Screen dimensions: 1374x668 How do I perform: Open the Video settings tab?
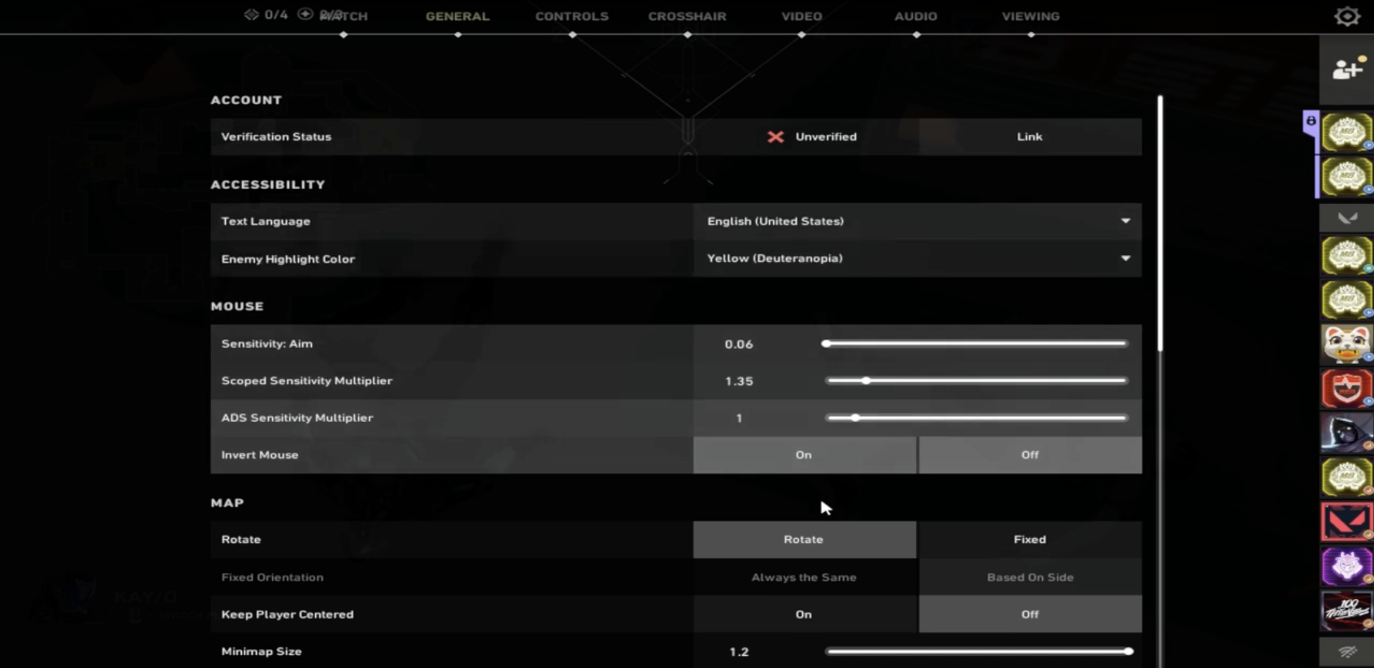pos(801,17)
